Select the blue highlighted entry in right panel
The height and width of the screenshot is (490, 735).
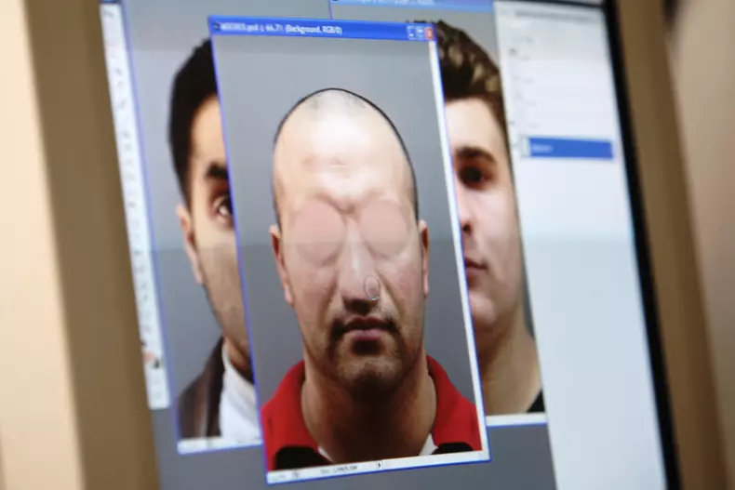pyautogui.click(x=571, y=148)
